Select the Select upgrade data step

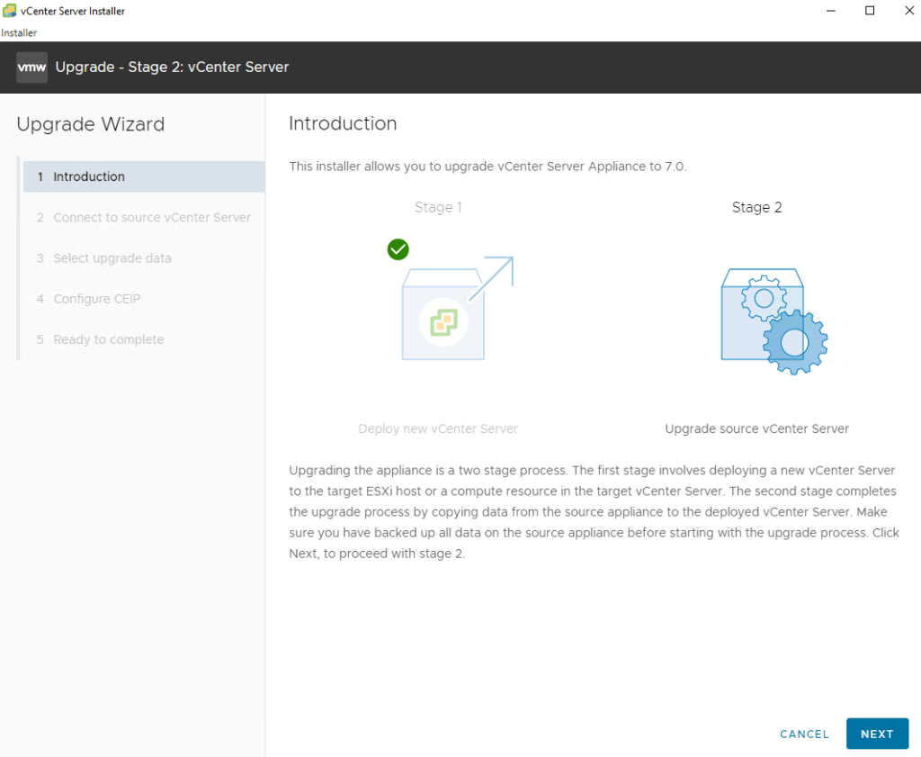pos(112,258)
